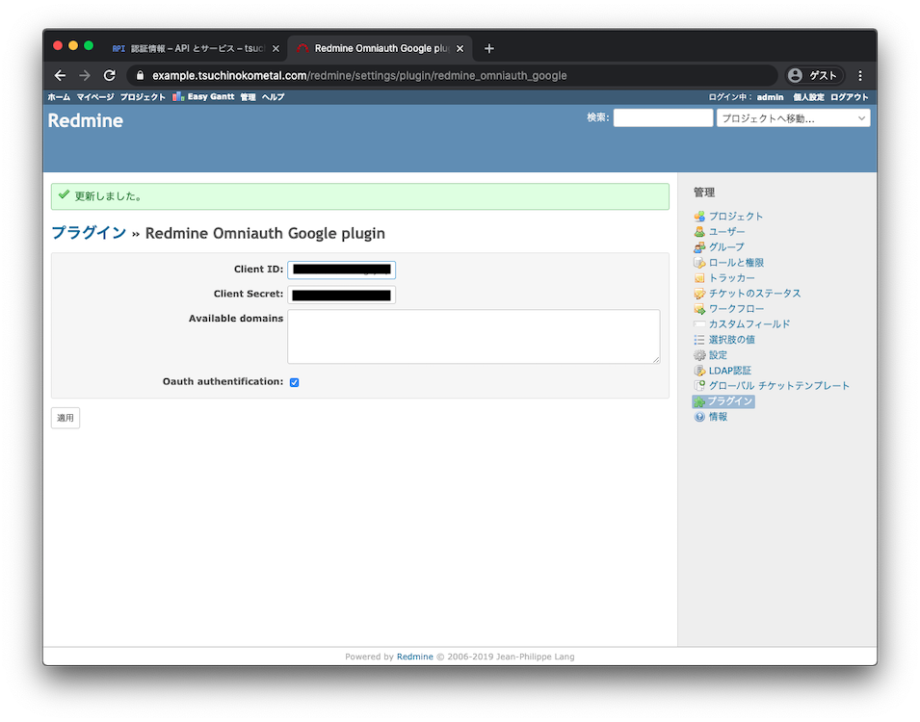Click the 適用 apply button
The height and width of the screenshot is (722, 920).
click(66, 418)
